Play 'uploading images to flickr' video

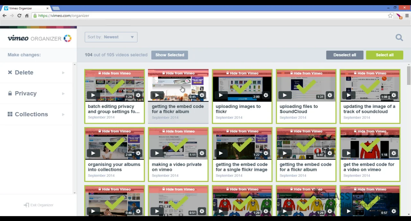(221, 95)
